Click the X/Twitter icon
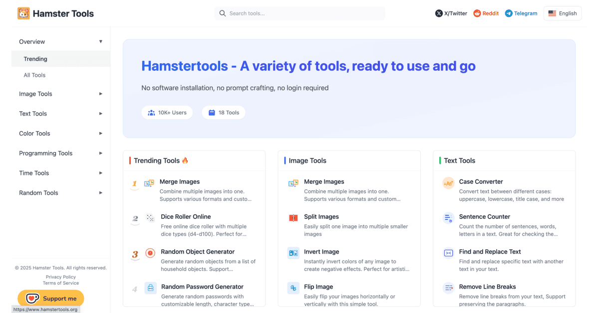 439,13
